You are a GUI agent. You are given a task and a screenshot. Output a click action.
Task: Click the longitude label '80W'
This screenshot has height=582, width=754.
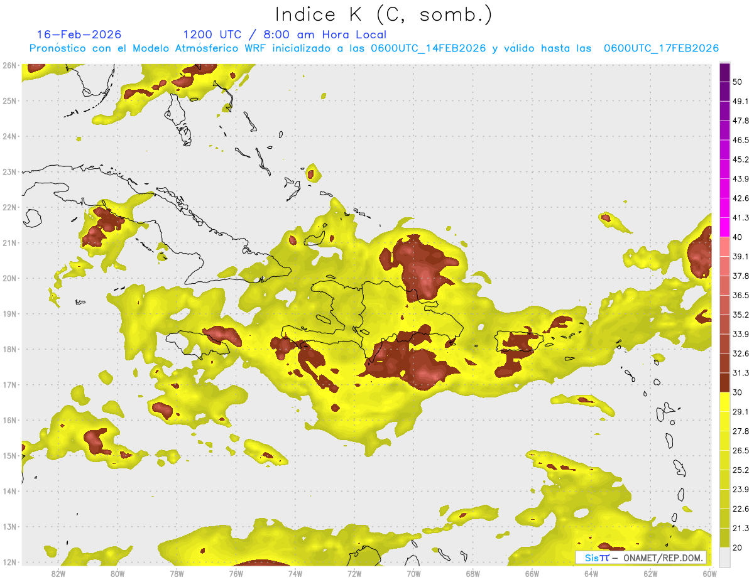point(117,573)
